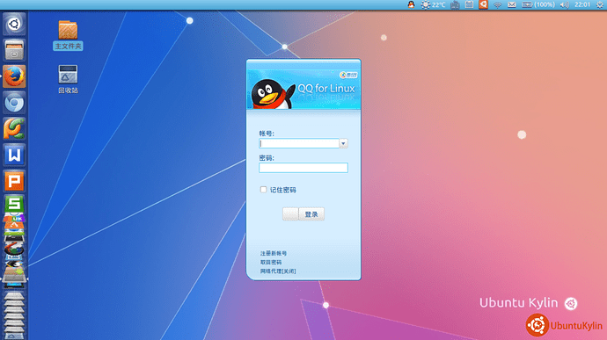Open the calendar indicator in top panel
The height and width of the screenshot is (340, 607).
(x=469, y=4)
